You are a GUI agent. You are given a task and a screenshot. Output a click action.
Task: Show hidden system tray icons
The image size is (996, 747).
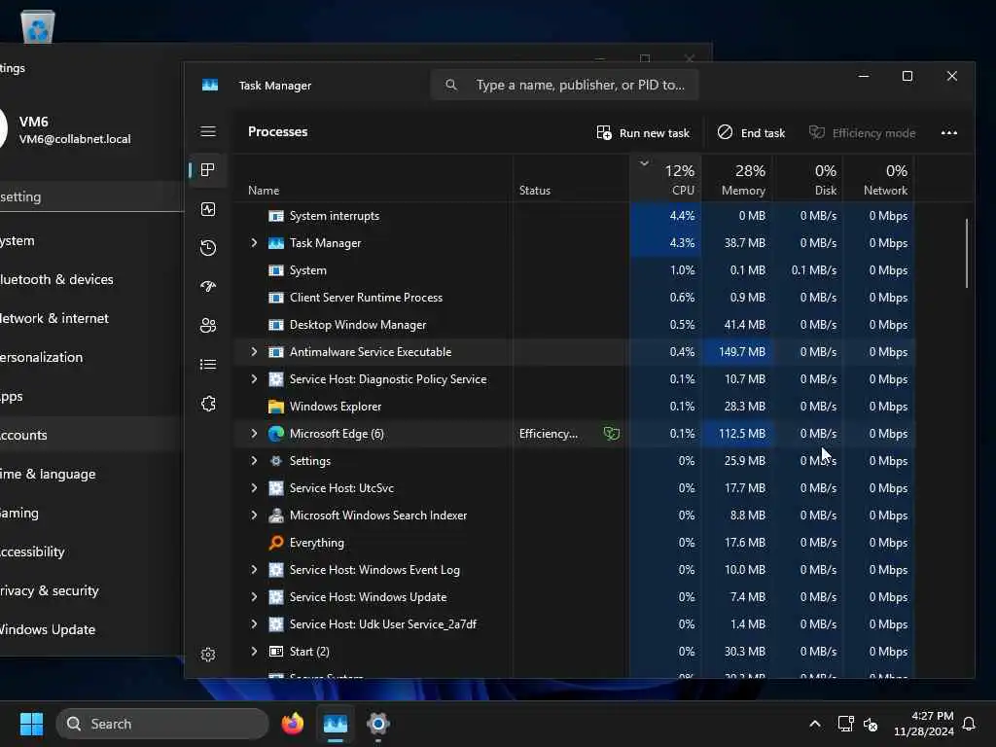coord(815,724)
